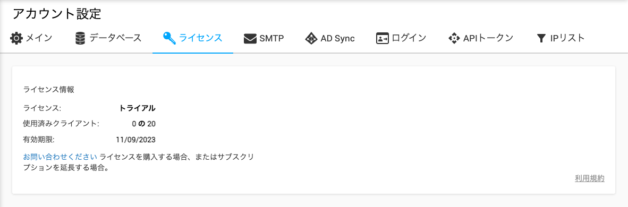The height and width of the screenshot is (207, 628).
Task: Select the ライセンス tab label
Action: (200, 38)
